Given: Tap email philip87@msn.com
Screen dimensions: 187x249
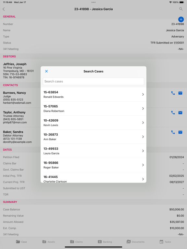Looking at the screenshot, I should click(15, 122).
